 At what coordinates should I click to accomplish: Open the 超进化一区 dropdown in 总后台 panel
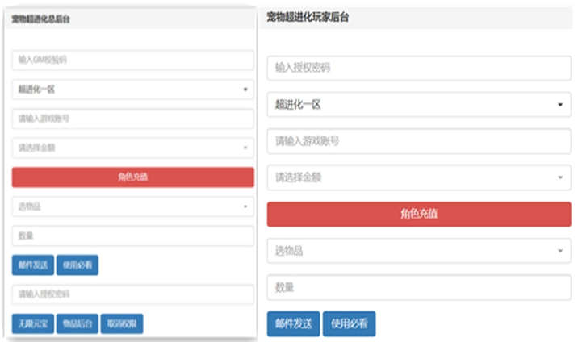[x=132, y=89]
